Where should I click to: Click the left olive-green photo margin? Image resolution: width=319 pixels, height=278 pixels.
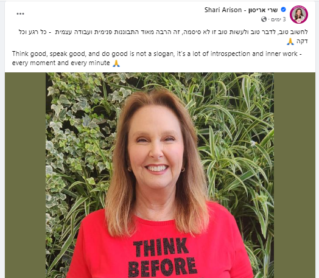(x=25, y=175)
